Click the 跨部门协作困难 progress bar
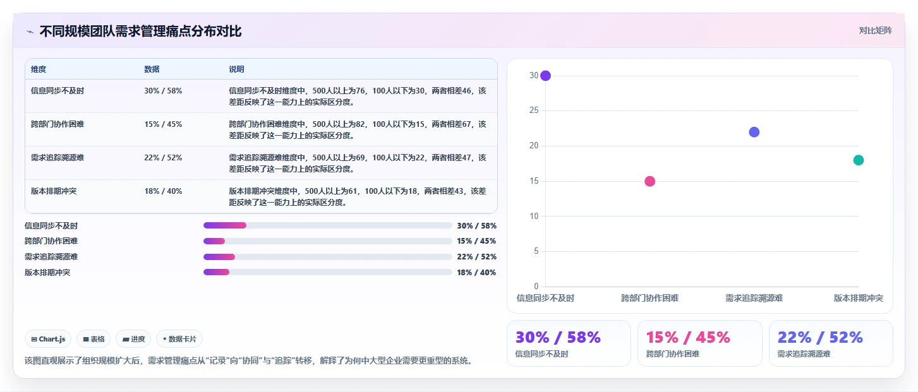The width and height of the screenshot is (918, 392). pyautogui.click(x=328, y=241)
